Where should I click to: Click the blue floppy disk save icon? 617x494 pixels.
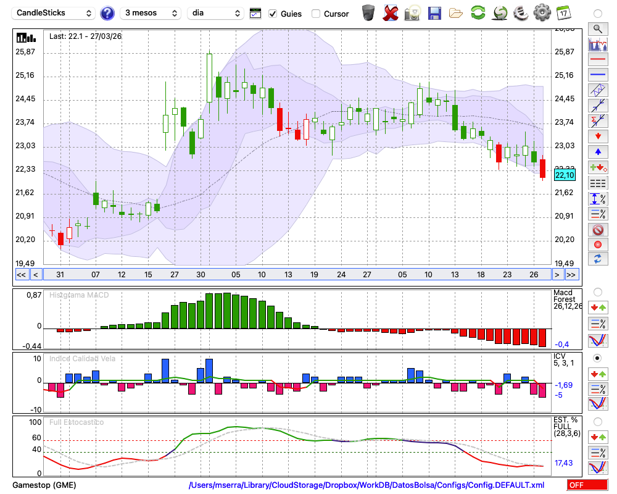434,13
